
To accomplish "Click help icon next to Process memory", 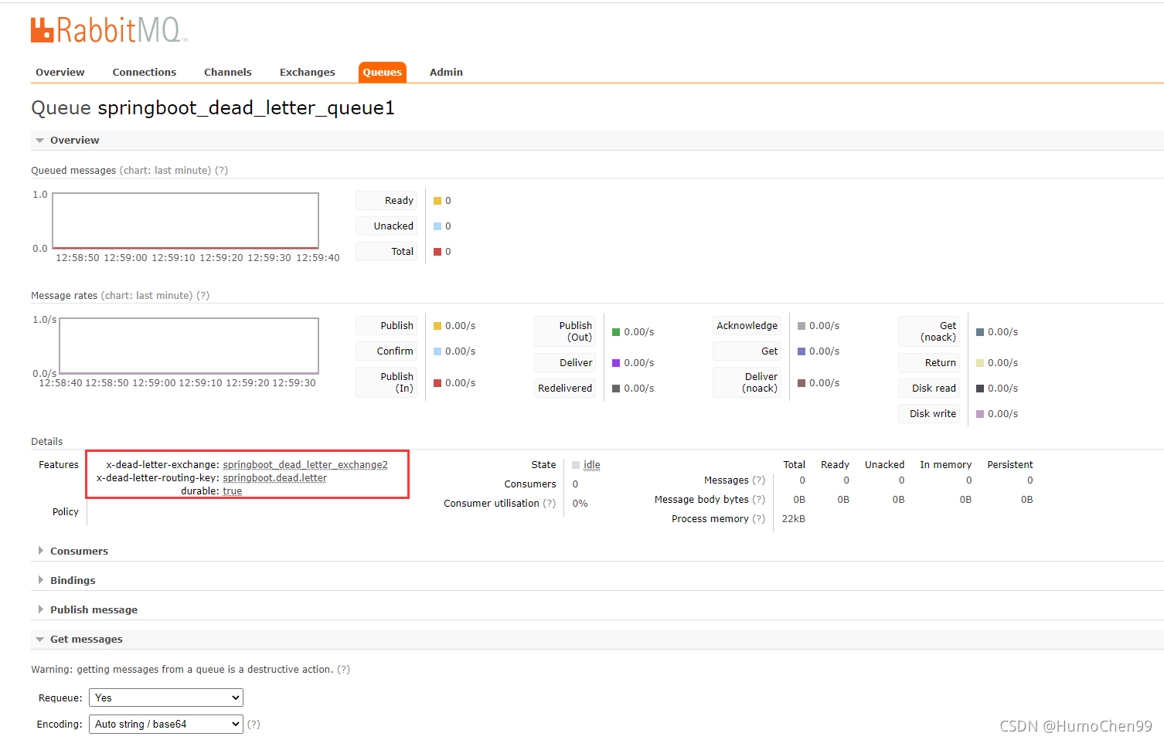I will [x=759, y=518].
